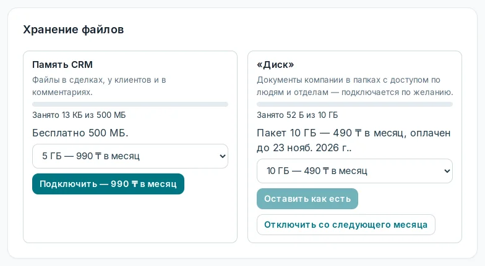485x266 pixels.
Task: Click the Бесплатно 500 МБ text
Action: point(80,133)
